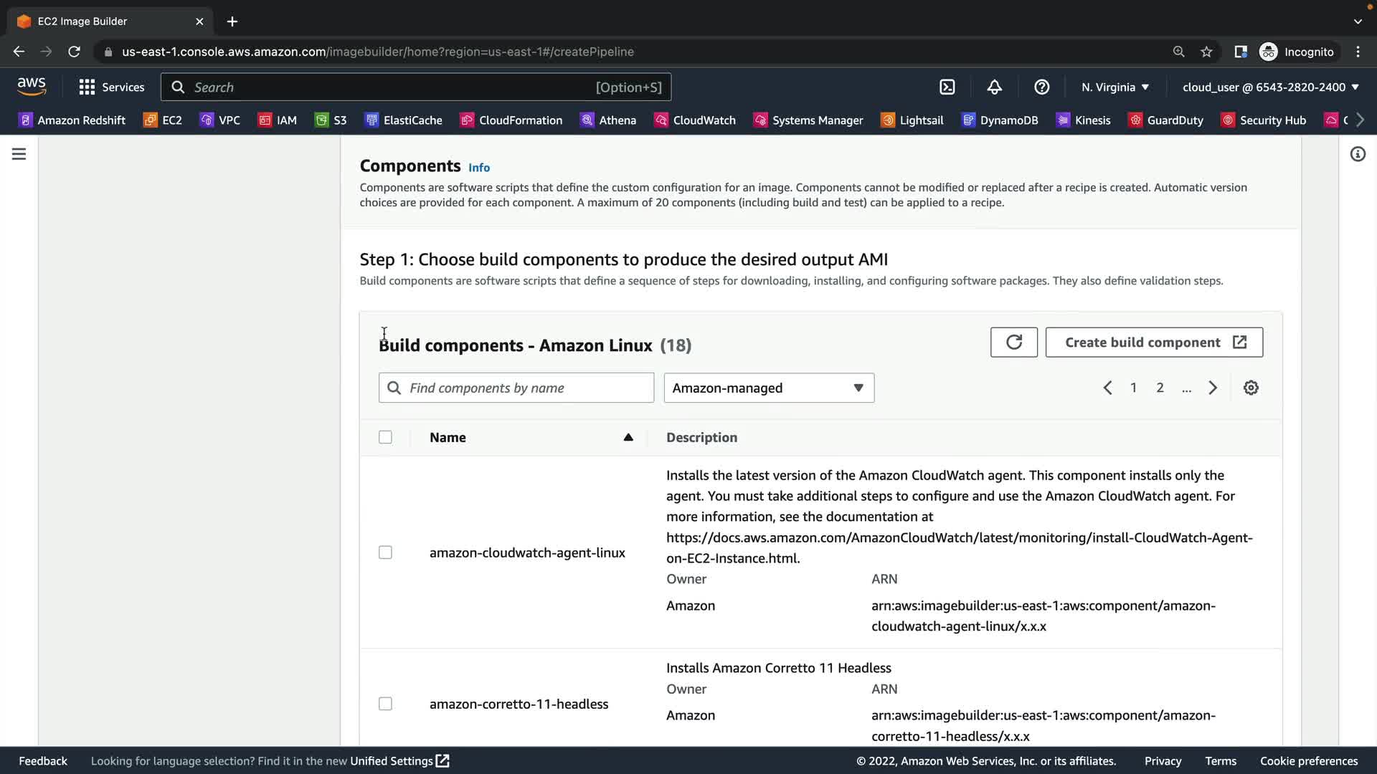The height and width of the screenshot is (774, 1377).
Task: Open AWS CloudShell terminal icon
Action: 947,87
